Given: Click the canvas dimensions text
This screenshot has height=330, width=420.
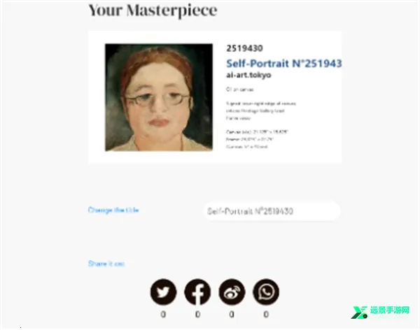Looking at the screenshot, I should (257, 132).
